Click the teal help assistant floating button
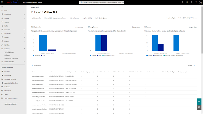 point(199,101)
